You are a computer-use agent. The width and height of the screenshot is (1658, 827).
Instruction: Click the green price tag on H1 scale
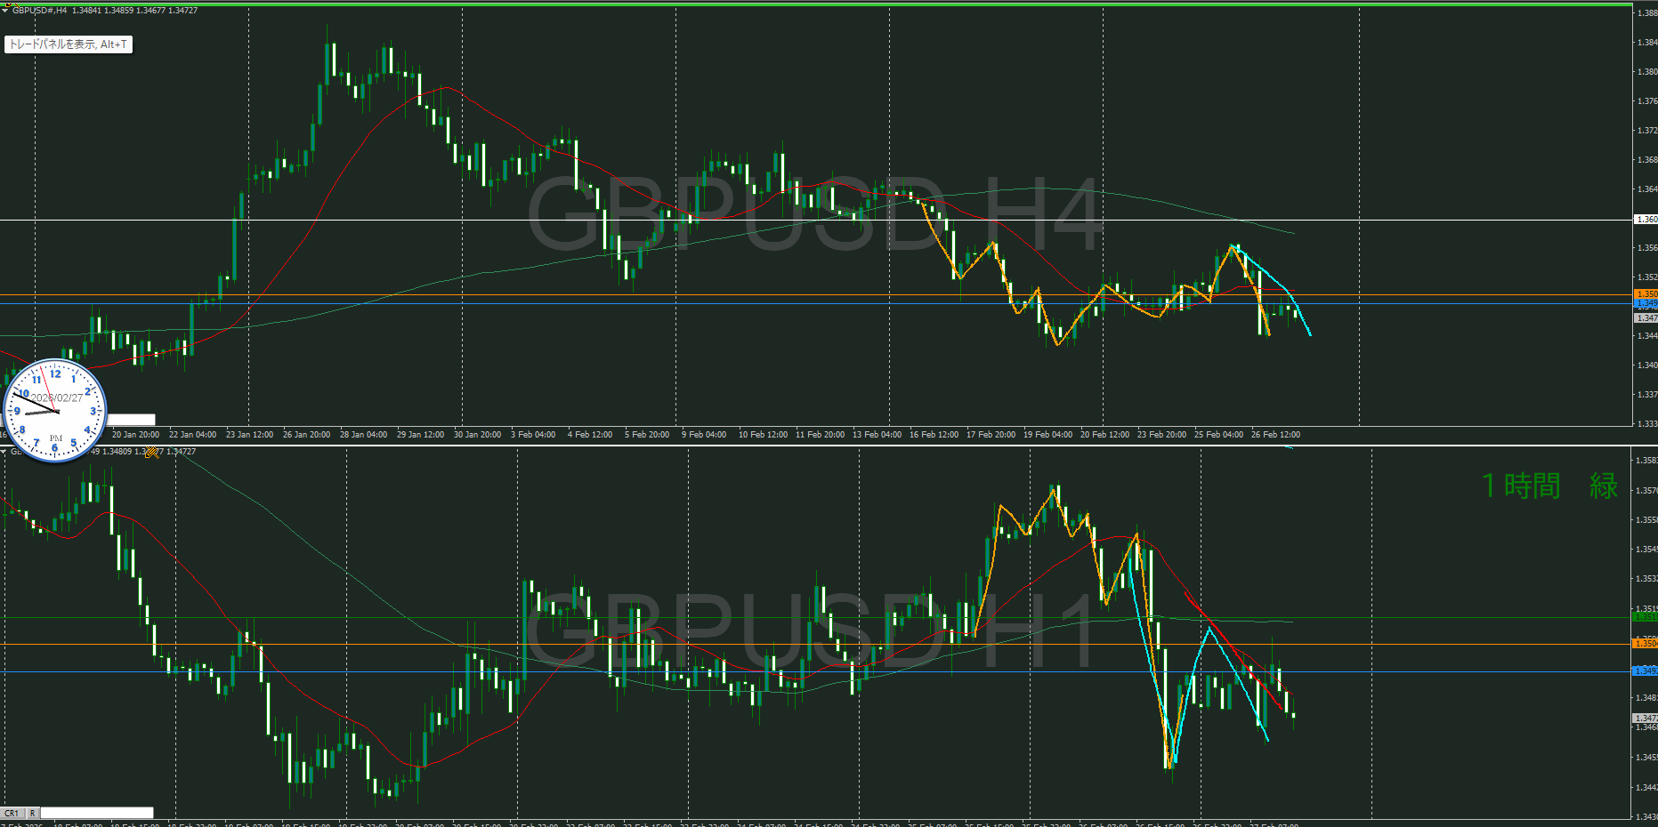click(1646, 616)
